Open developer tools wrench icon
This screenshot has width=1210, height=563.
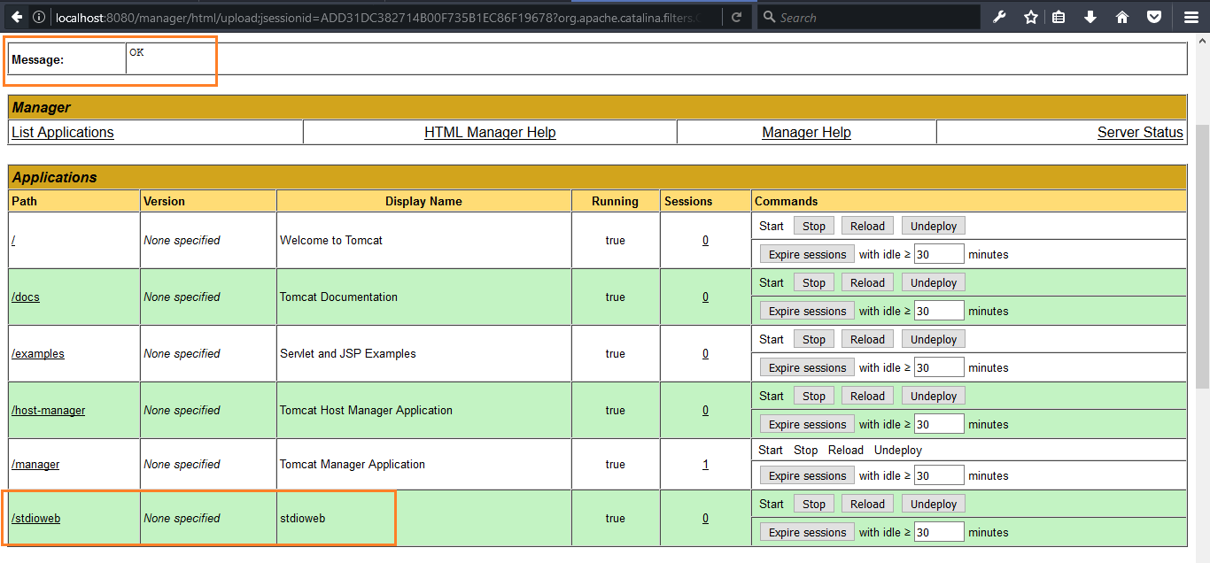tap(999, 17)
